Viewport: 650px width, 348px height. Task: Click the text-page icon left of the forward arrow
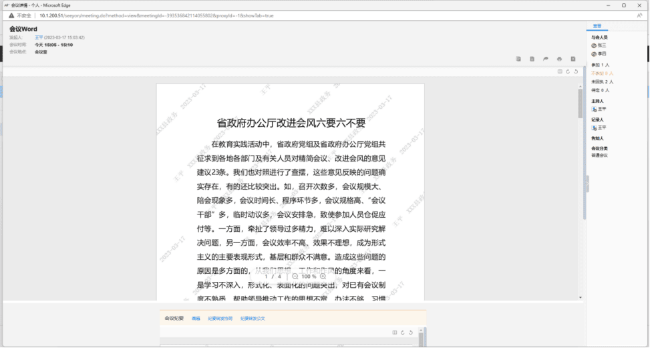[x=532, y=59]
